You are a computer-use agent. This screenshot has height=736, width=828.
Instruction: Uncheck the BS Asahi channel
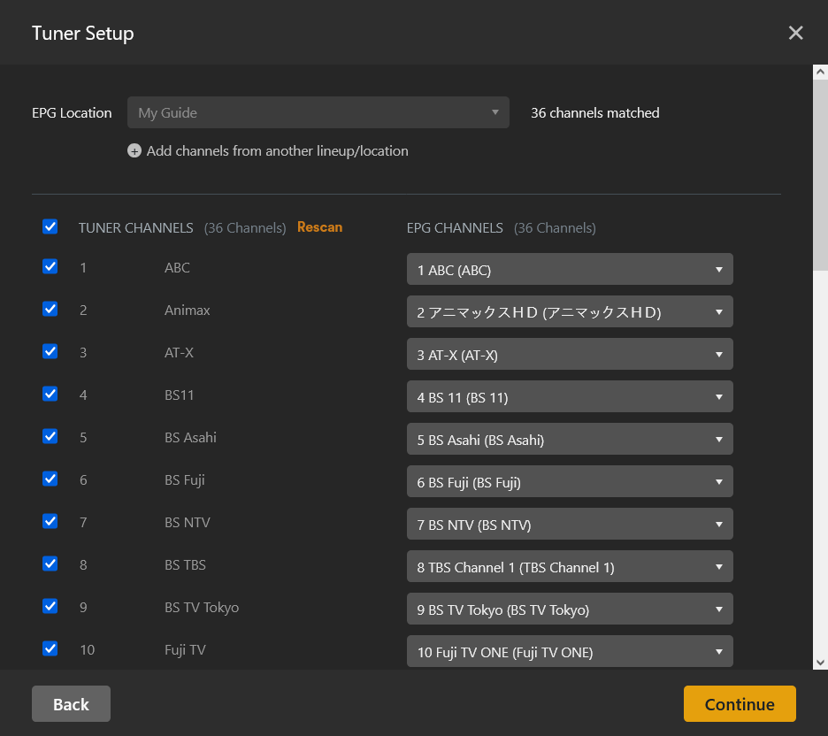[50, 436]
